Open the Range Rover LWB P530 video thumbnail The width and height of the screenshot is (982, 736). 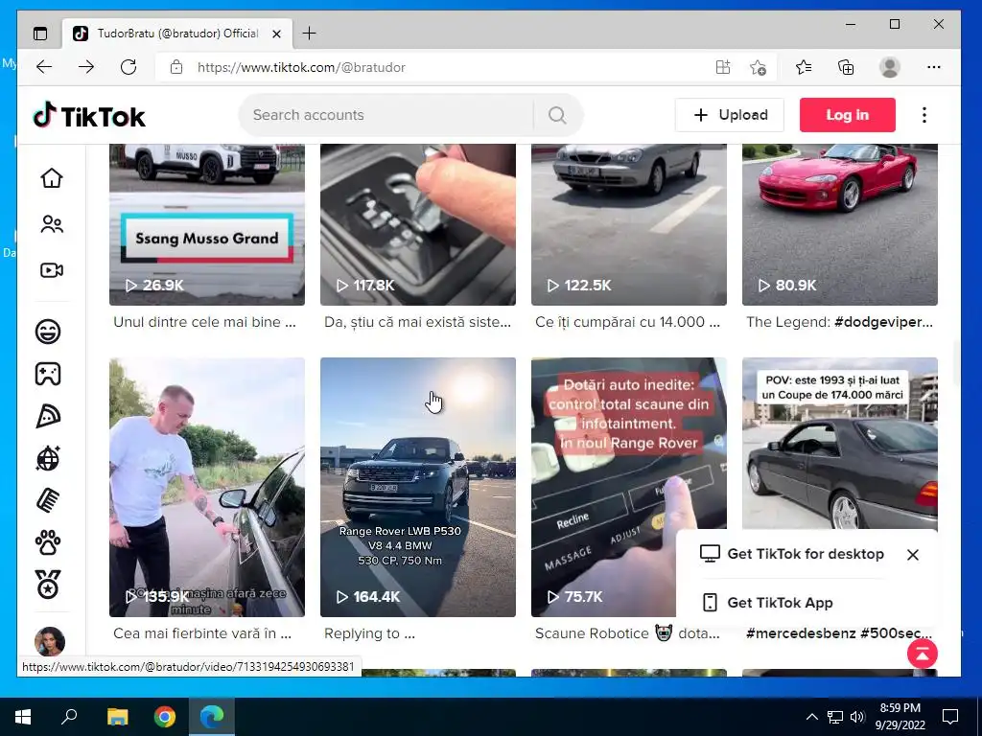tap(418, 488)
